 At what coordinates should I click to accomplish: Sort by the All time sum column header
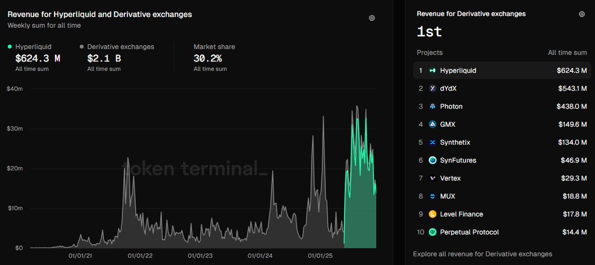(567, 53)
